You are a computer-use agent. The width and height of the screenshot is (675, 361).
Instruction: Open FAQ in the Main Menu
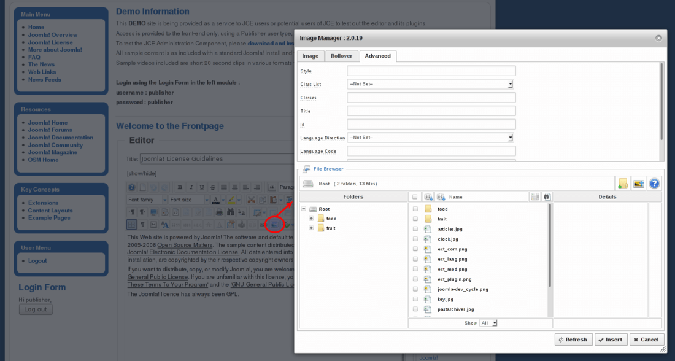pyautogui.click(x=34, y=57)
